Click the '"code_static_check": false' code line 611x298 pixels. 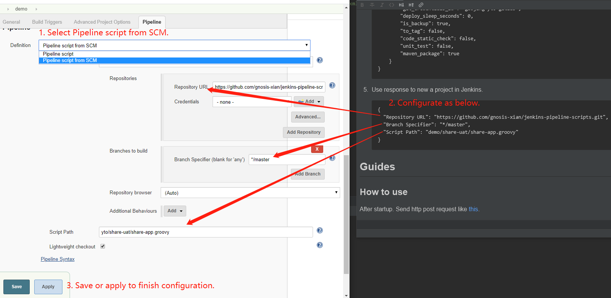tap(438, 39)
